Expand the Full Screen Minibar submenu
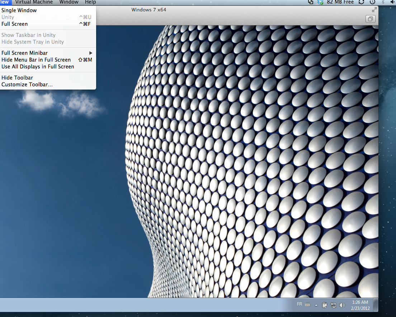The width and height of the screenshot is (396, 317). tap(48, 53)
